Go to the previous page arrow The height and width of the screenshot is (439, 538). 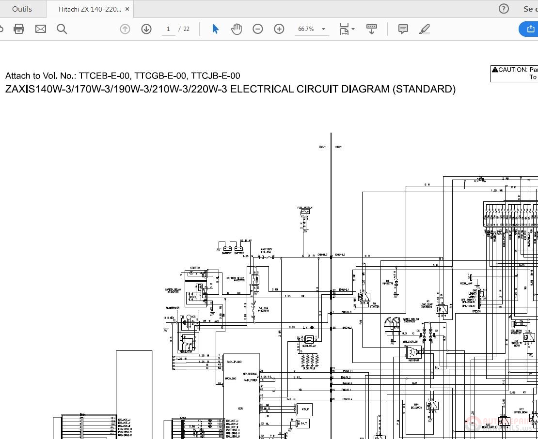tap(125, 29)
